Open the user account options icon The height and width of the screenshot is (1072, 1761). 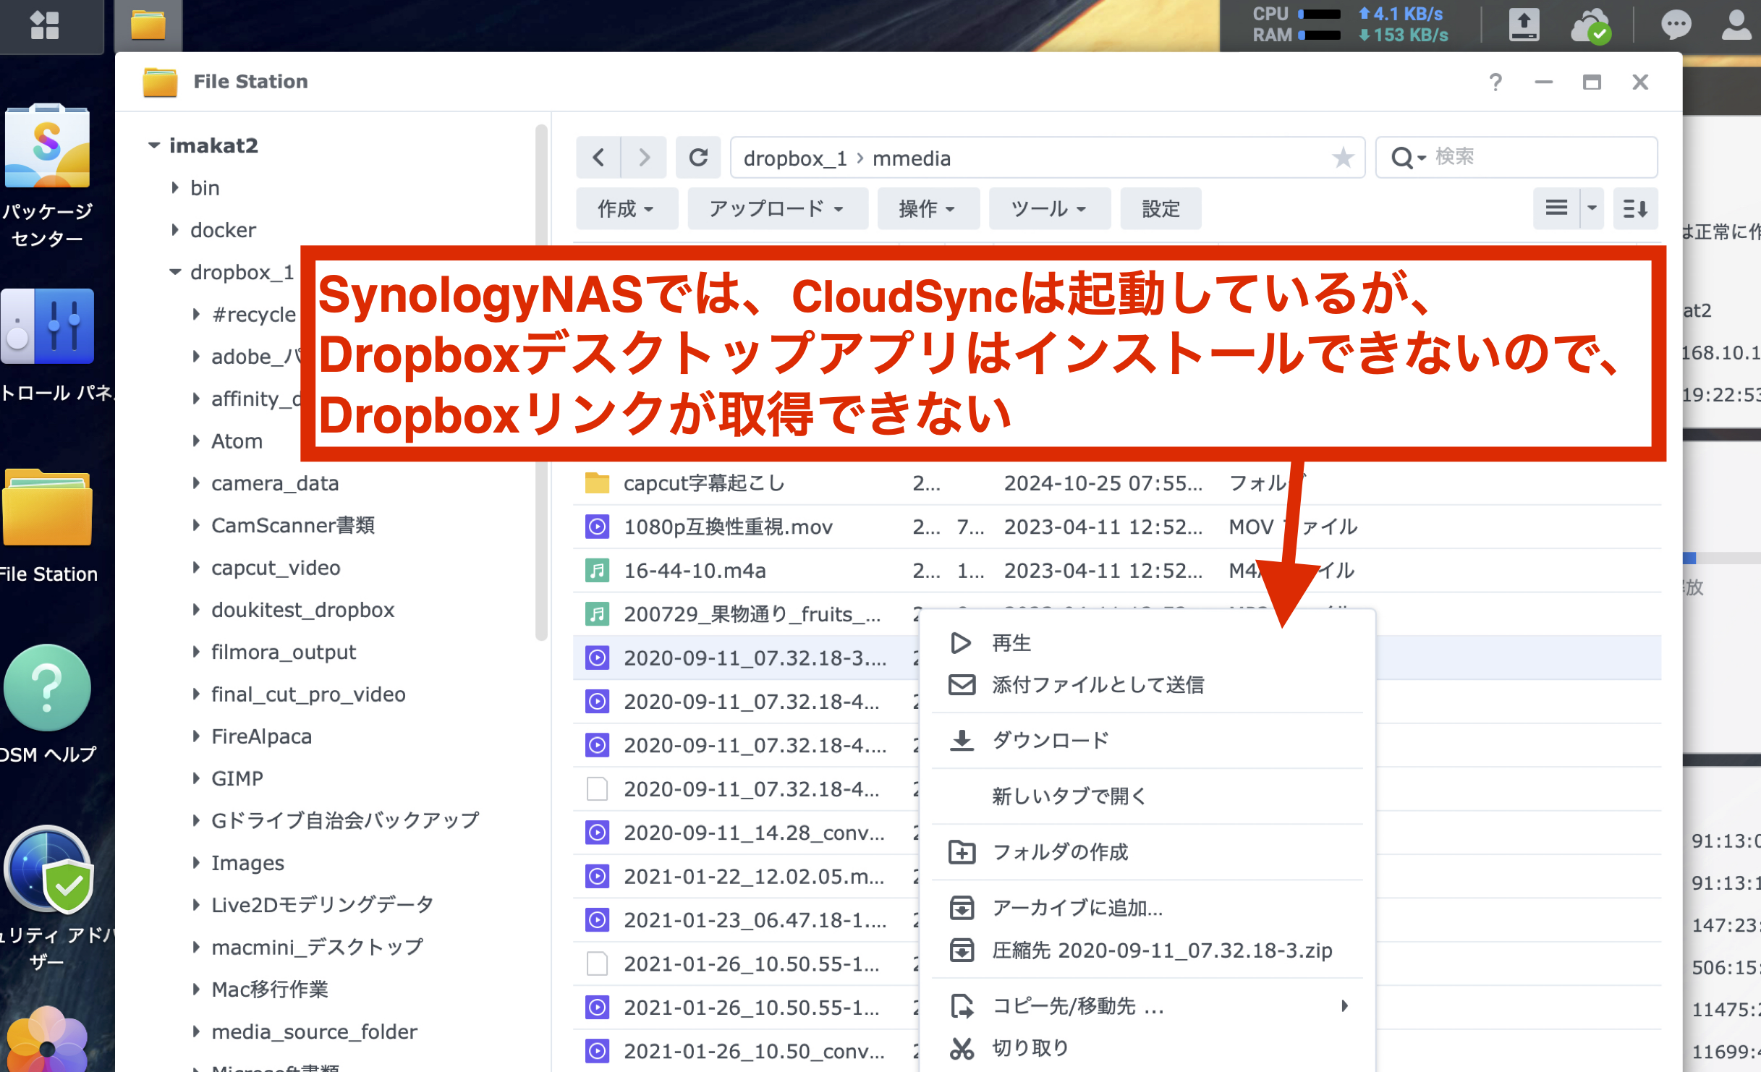point(1736,26)
